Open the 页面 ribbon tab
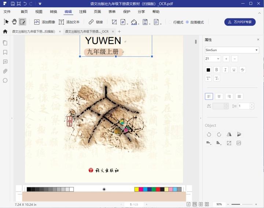264x208 pixels. [97, 12]
